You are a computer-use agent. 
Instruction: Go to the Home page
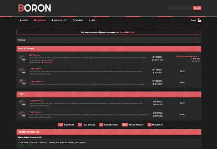24,21
